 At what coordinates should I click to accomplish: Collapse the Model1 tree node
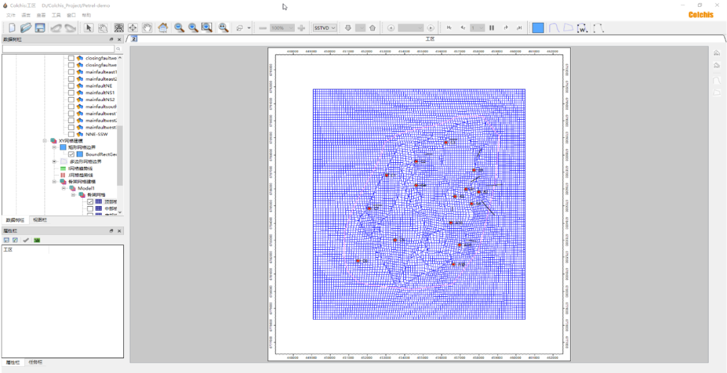pyautogui.click(x=63, y=189)
